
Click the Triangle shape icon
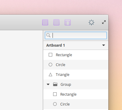pyautogui.click(x=50, y=74)
